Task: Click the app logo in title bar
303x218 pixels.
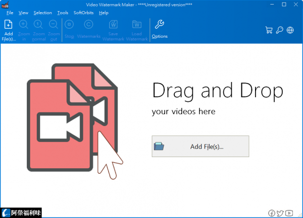Action: pyautogui.click(x=5, y=5)
